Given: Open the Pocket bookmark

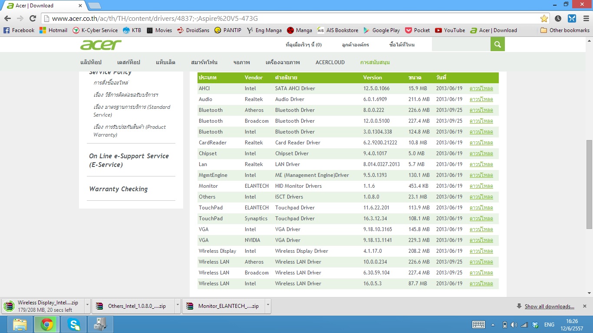Looking at the screenshot, I should [417, 30].
